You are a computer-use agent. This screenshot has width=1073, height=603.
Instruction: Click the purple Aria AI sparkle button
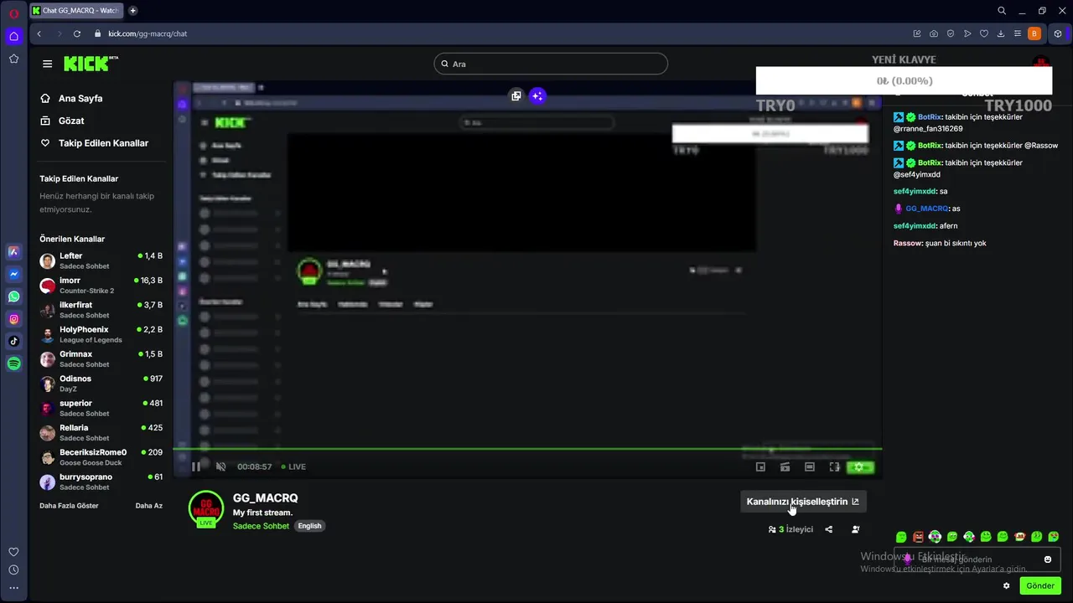click(x=537, y=95)
